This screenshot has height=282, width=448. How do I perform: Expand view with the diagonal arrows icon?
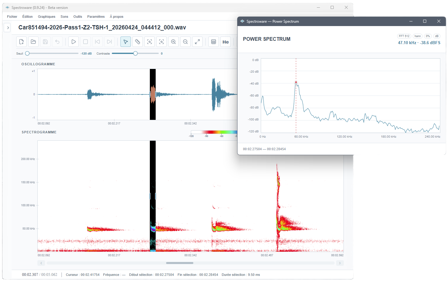[x=197, y=42]
